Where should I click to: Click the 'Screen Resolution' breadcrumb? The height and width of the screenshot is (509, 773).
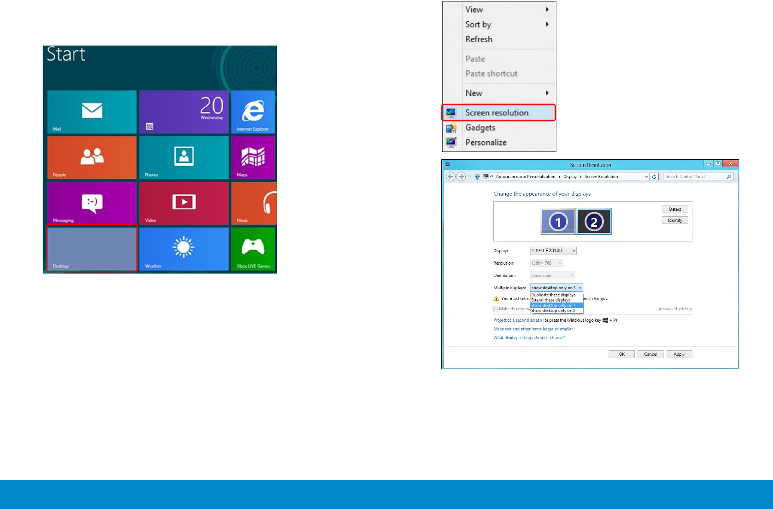tap(601, 177)
